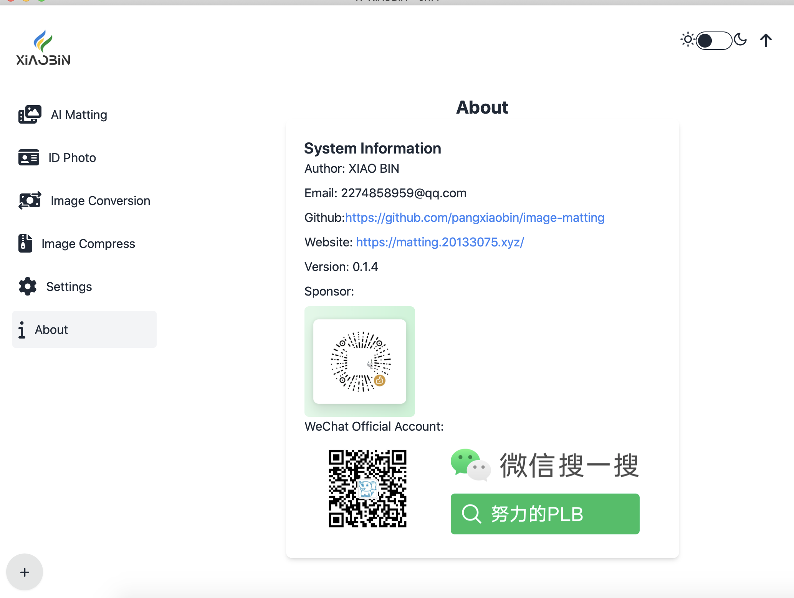Click the sponsor mini-program QR code image

point(360,361)
